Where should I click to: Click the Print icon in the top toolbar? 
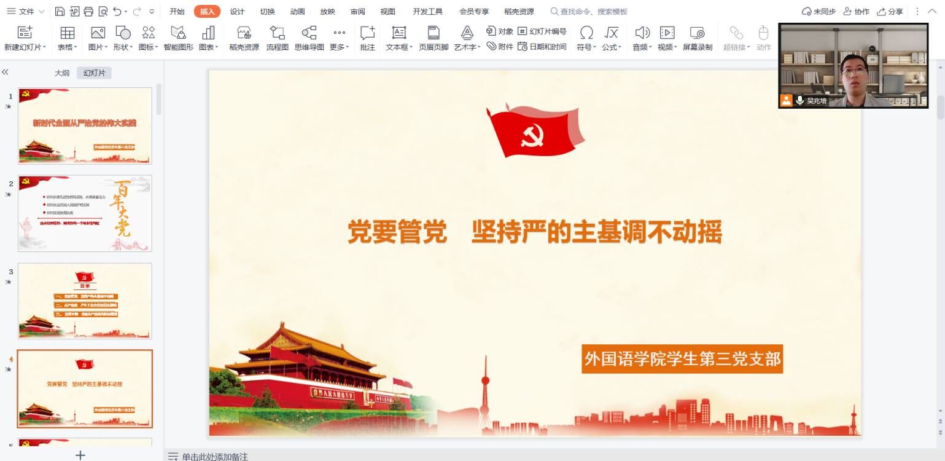88,11
